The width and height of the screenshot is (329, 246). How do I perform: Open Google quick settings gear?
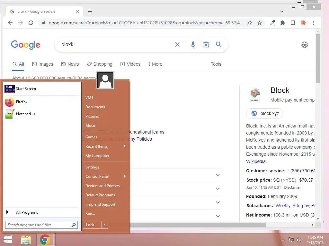click(x=305, y=45)
